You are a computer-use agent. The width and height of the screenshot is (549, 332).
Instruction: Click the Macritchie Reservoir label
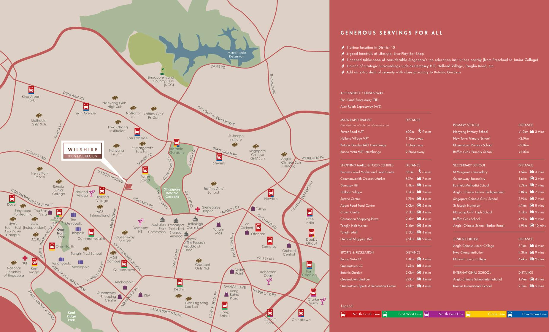tap(237, 55)
